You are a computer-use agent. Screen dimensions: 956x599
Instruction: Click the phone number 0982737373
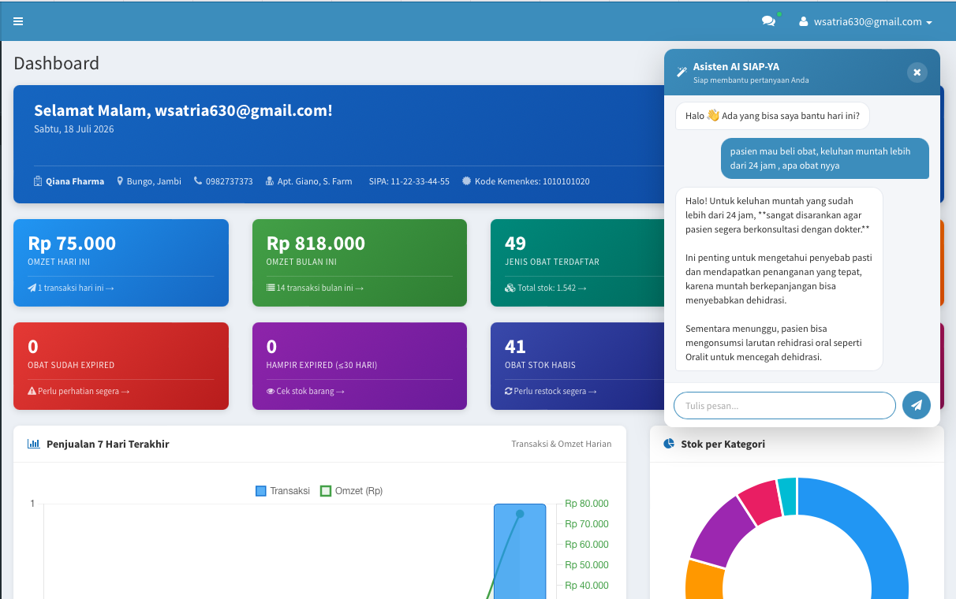pyautogui.click(x=229, y=181)
